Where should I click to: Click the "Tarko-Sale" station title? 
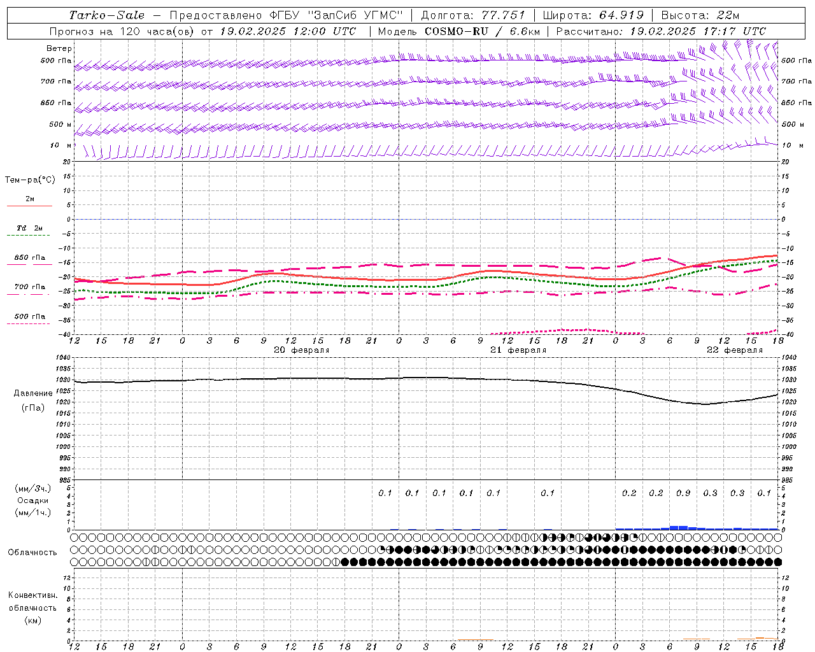coord(107,15)
